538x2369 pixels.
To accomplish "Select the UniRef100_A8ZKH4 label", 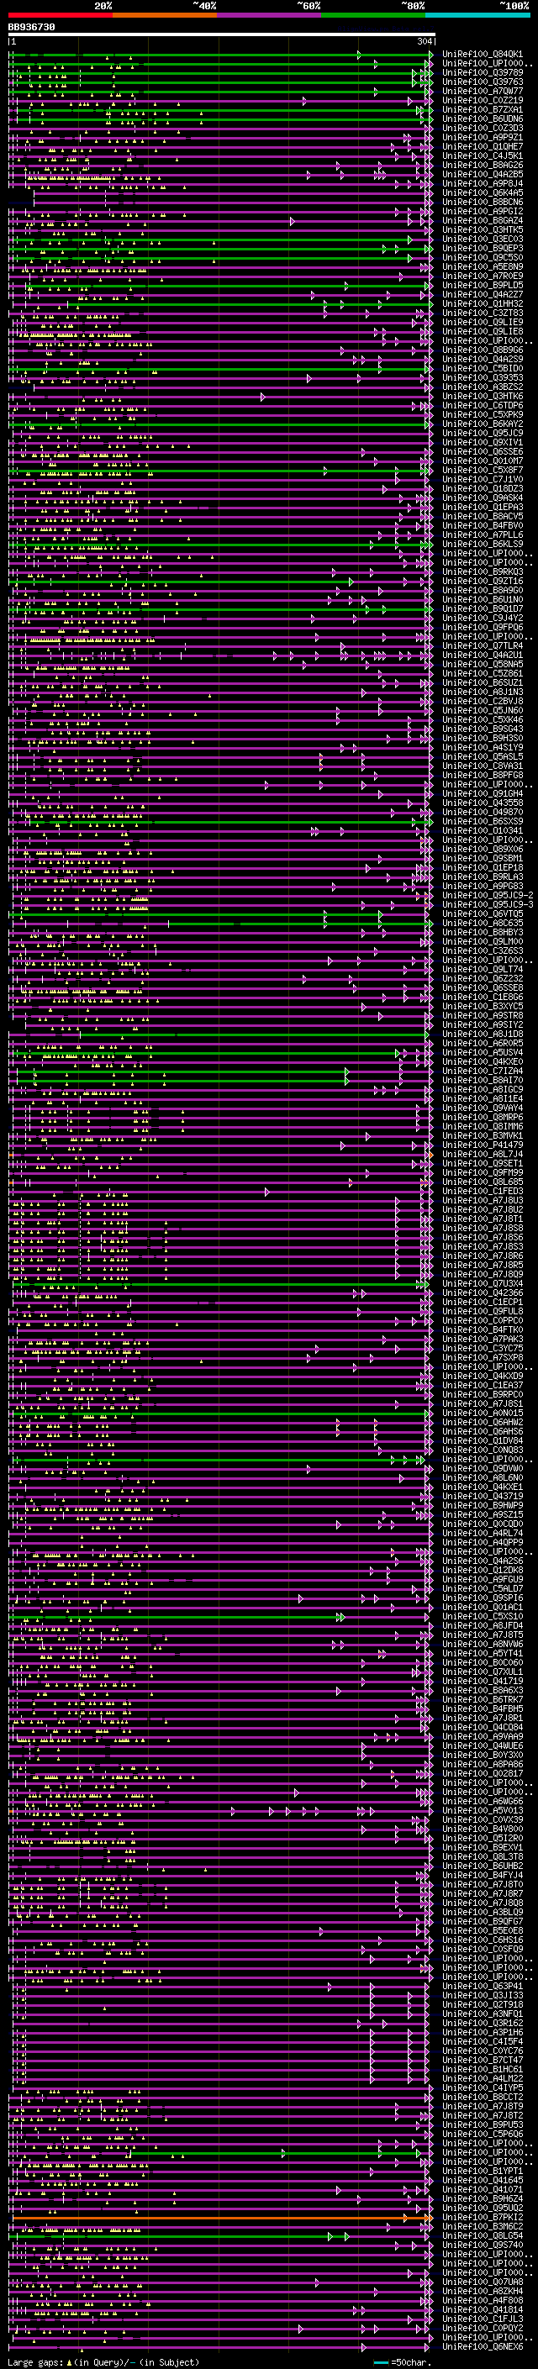I will coord(483,2291).
